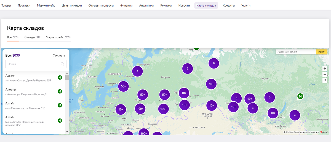Switch to the Все 99+ tab
The height and width of the screenshot is (142, 331).
tap(13, 37)
